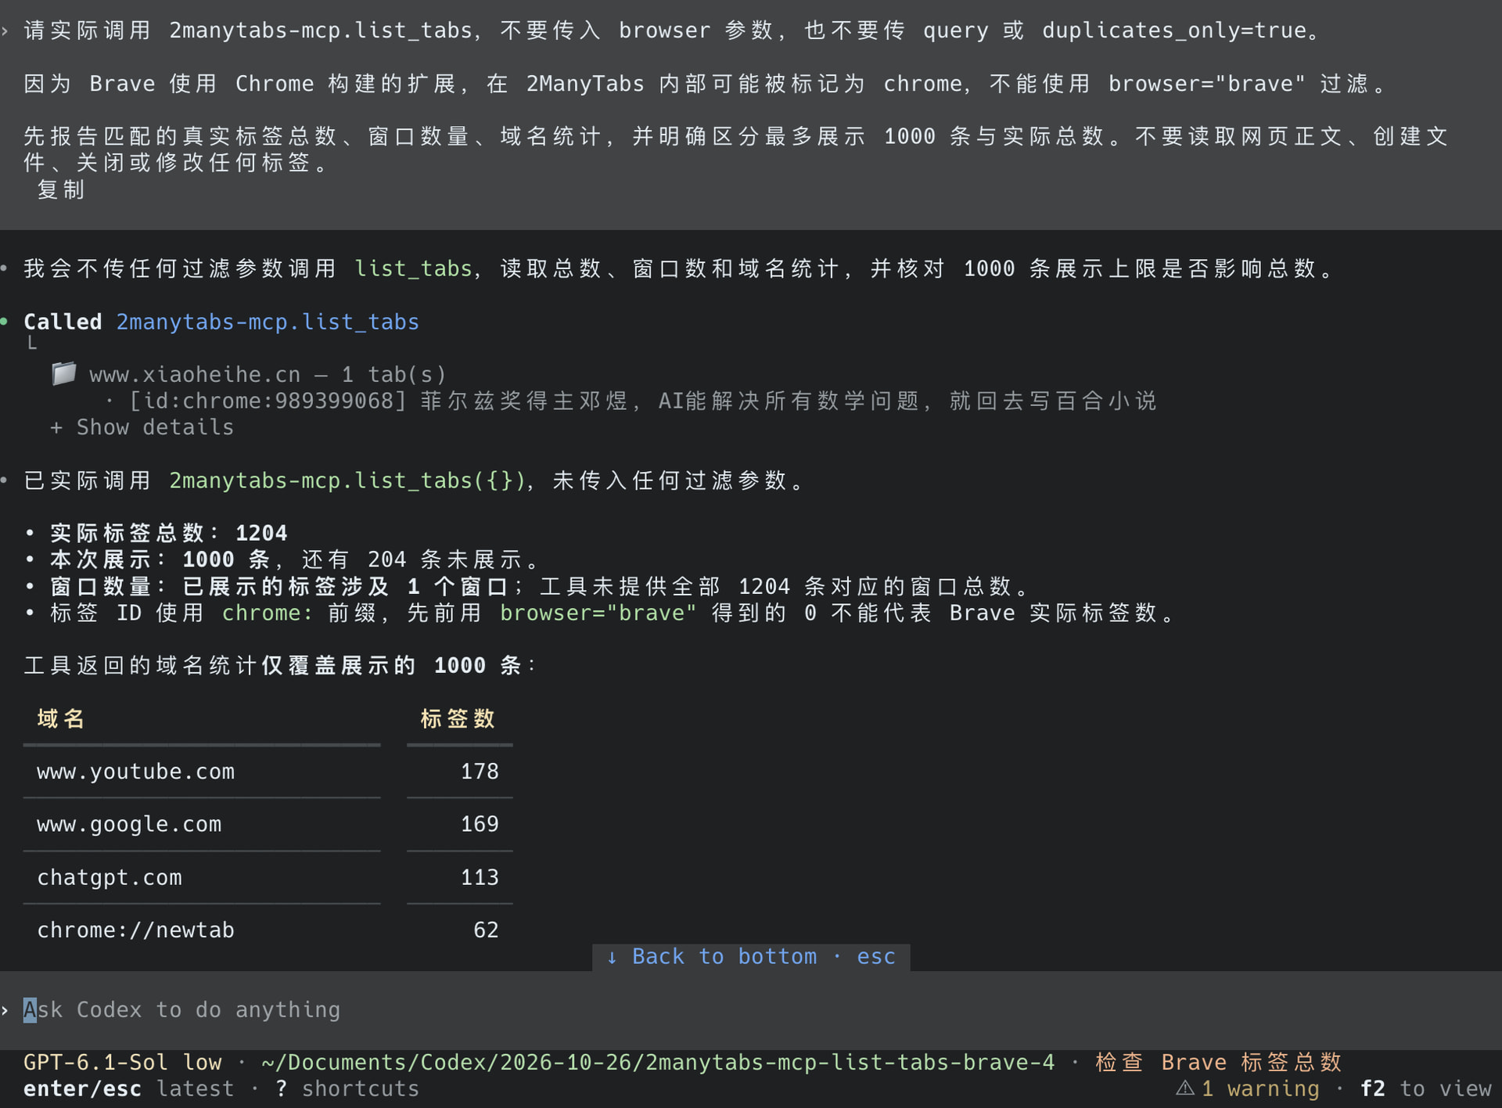Focus the Ask Codex to do anything input
The height and width of the screenshot is (1108, 1502).
click(751, 1009)
